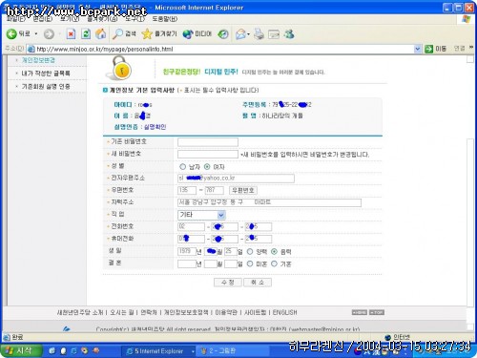Click the email address input field

pos(236,179)
